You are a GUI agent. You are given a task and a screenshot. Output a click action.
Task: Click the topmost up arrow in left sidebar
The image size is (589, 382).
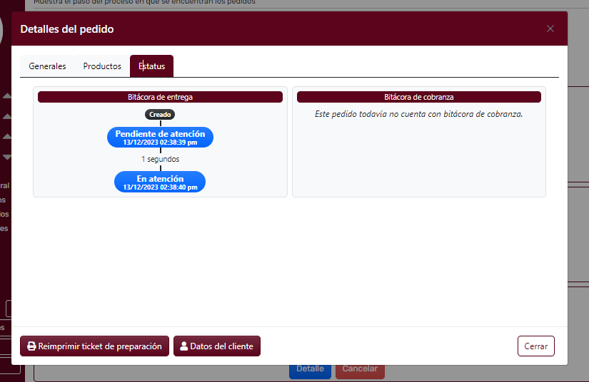tap(7, 95)
